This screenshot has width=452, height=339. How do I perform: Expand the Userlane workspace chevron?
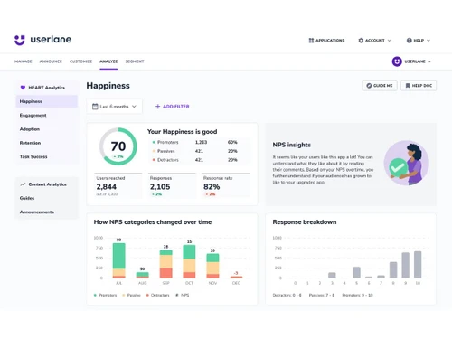429,61
